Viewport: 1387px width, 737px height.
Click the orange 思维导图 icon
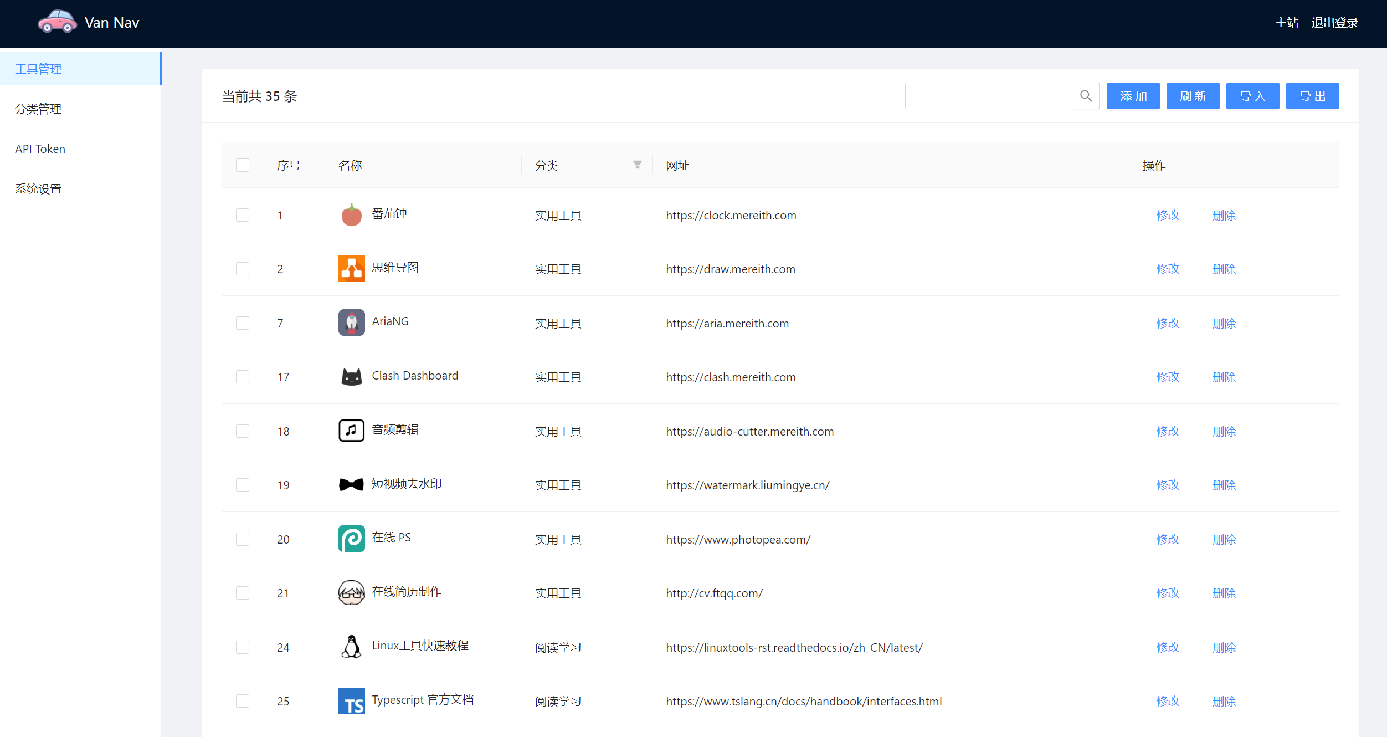pyautogui.click(x=351, y=269)
